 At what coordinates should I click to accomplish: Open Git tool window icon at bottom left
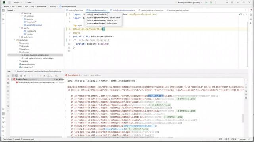coord(4,135)
